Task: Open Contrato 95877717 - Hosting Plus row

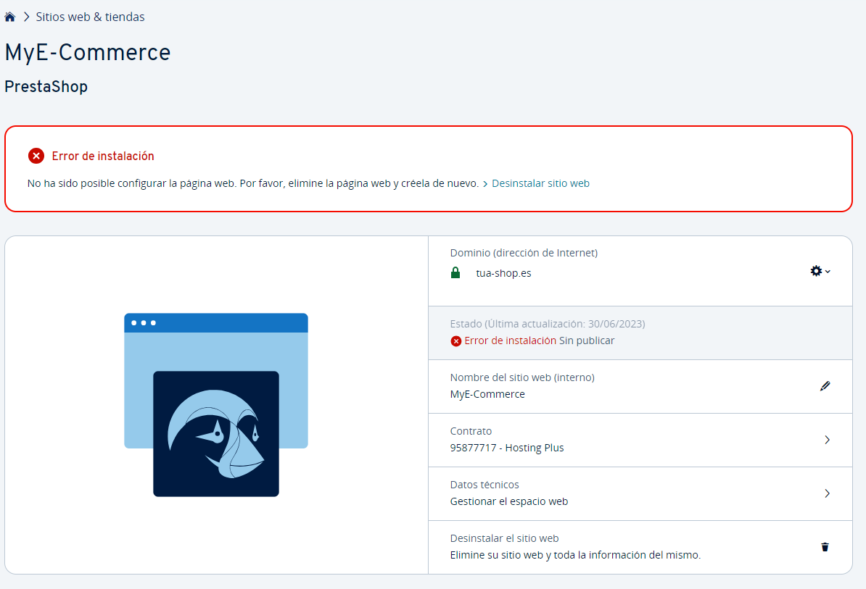Action: [x=640, y=440]
